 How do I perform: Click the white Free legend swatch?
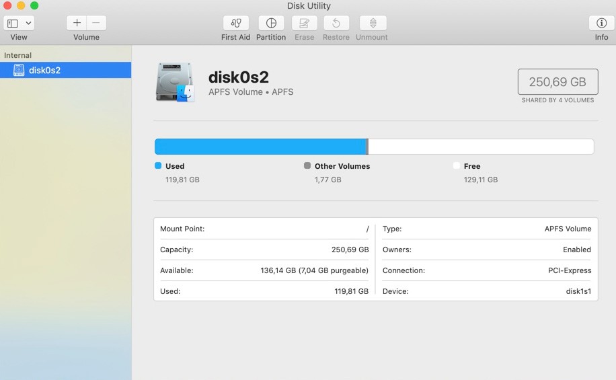click(x=456, y=165)
